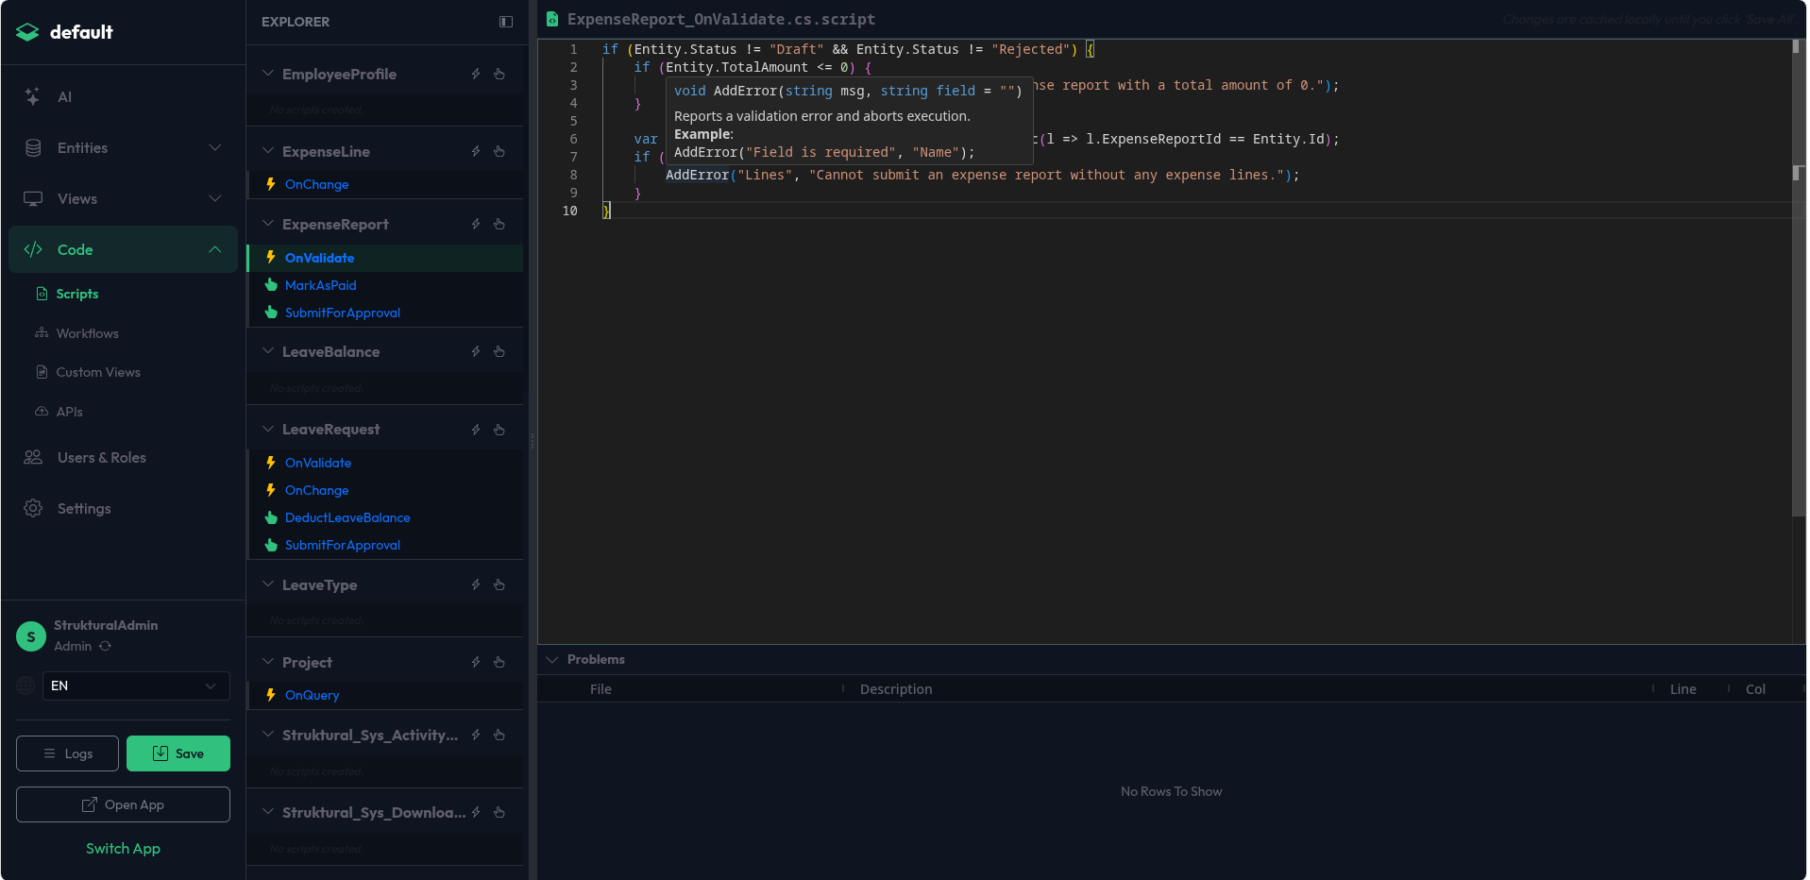
Task: Open the APIs submenu item
Action: (x=69, y=412)
